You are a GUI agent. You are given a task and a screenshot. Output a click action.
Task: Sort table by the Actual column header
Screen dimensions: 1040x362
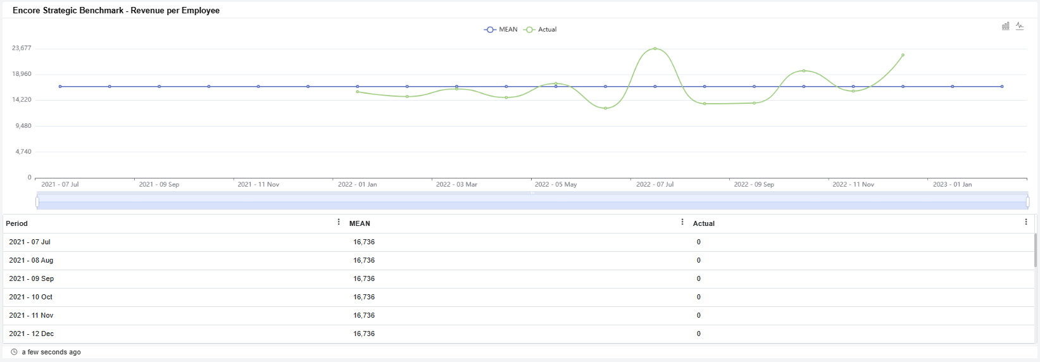click(x=703, y=223)
